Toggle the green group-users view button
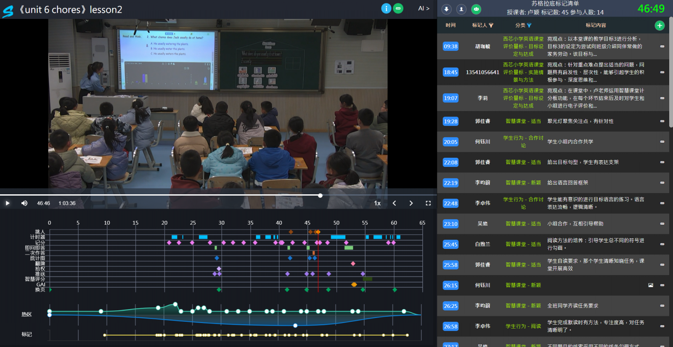The width and height of the screenshot is (673, 347). pyautogui.click(x=476, y=9)
